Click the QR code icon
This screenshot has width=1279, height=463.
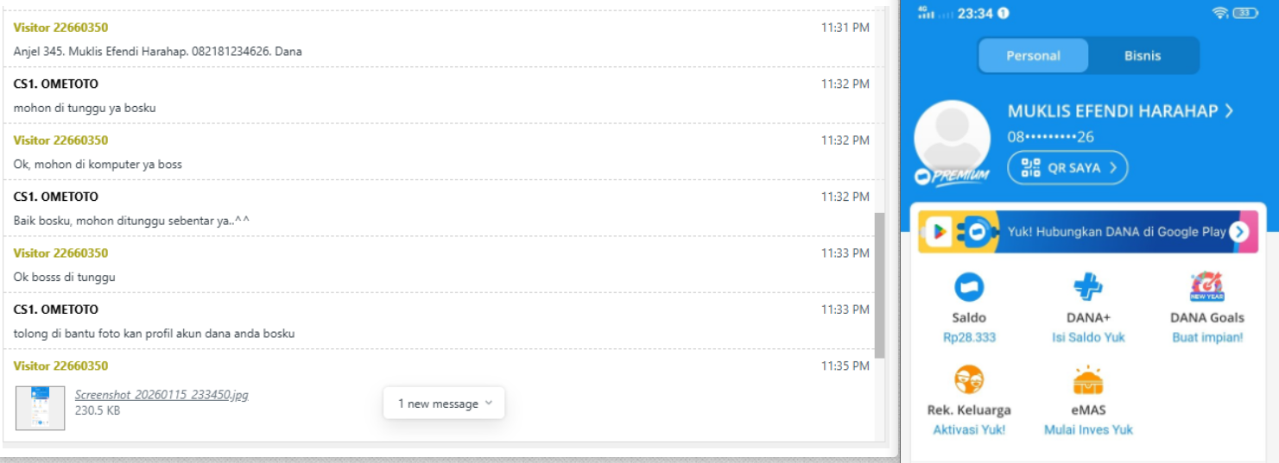[1031, 167]
